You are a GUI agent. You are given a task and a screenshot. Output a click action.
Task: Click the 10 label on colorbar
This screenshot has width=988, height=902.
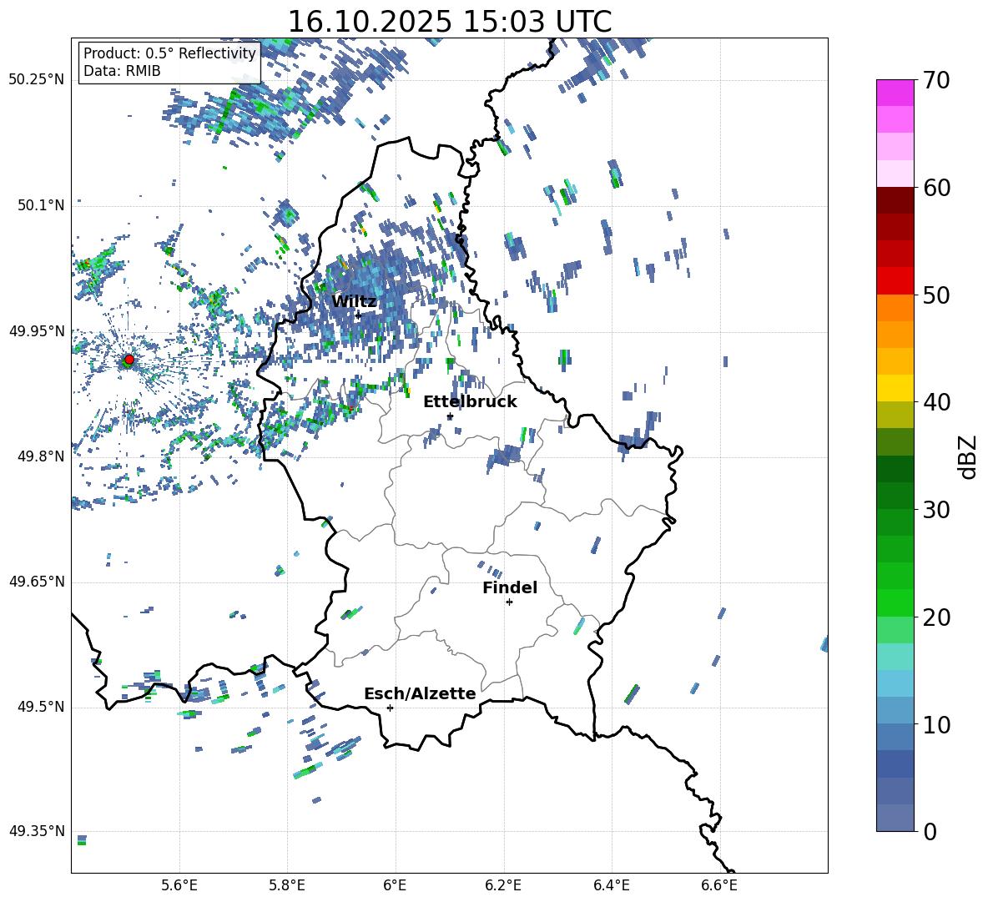click(936, 724)
